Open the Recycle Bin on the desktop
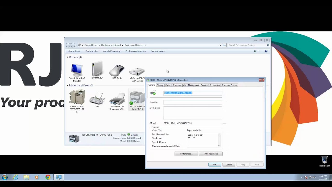 [x=324, y=161]
